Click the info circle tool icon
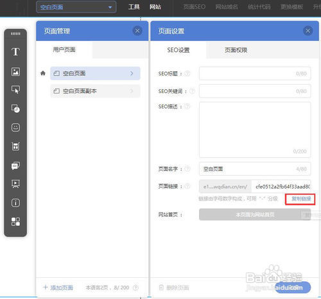This screenshot has width=321, height=299. pyautogui.click(x=15, y=203)
